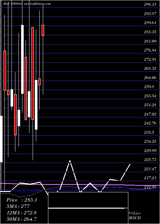Click the 281.09 price axis label
The height and width of the screenshot is (224, 160).
[x=150, y=41]
